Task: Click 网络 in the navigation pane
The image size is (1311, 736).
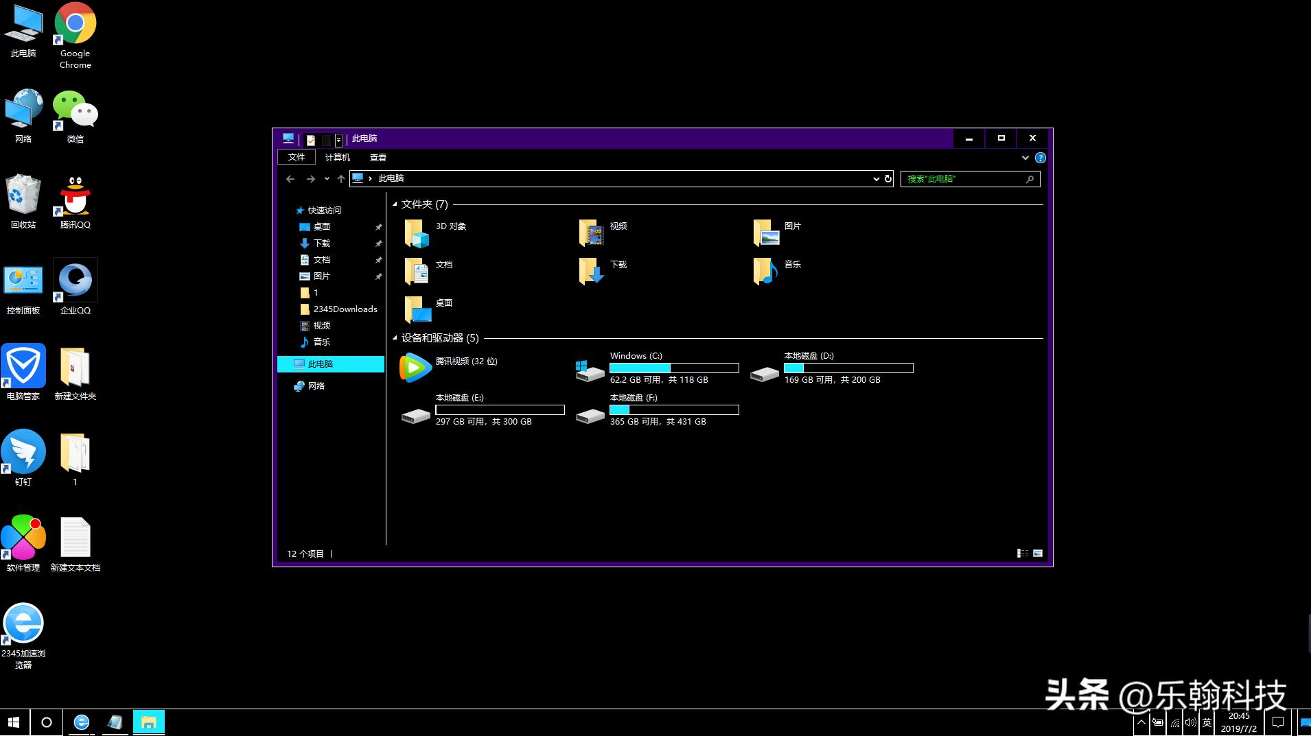Action: tap(316, 386)
